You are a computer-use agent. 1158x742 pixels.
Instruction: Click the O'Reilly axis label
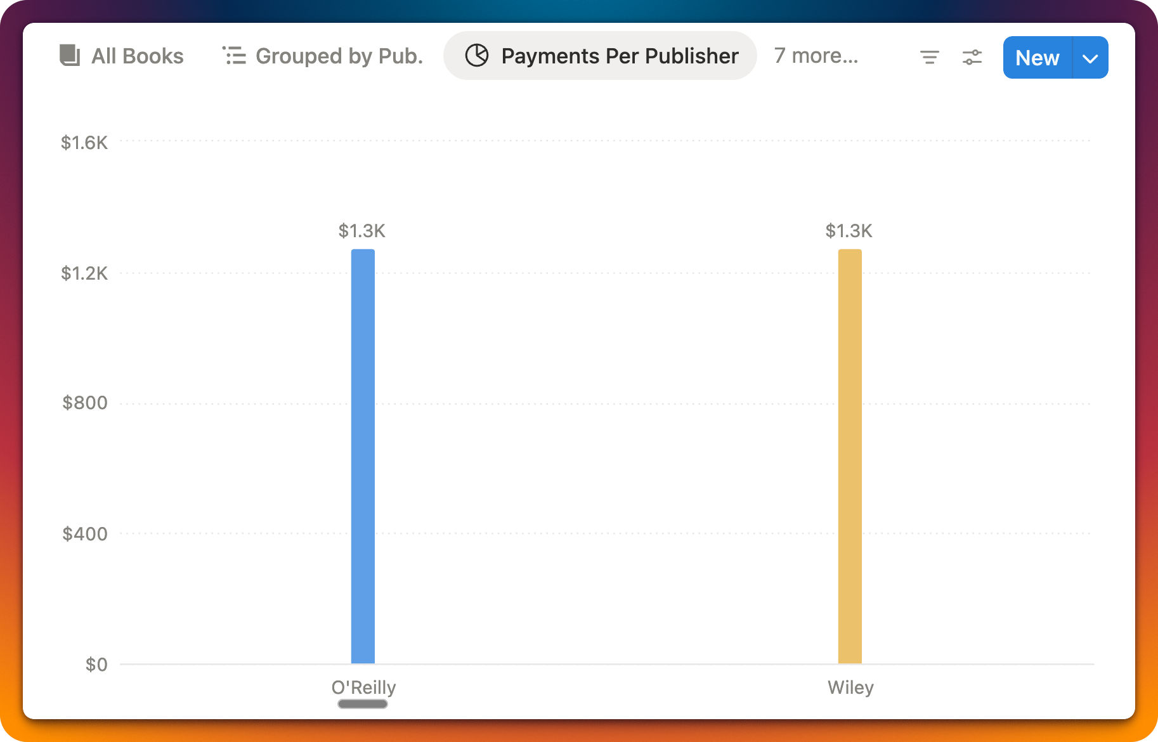coord(363,687)
